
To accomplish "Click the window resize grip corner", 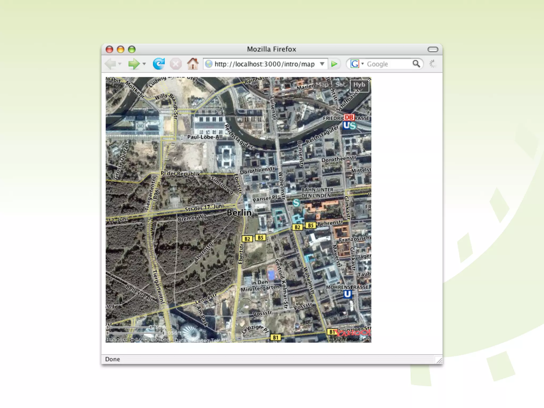I will pyautogui.click(x=439, y=360).
